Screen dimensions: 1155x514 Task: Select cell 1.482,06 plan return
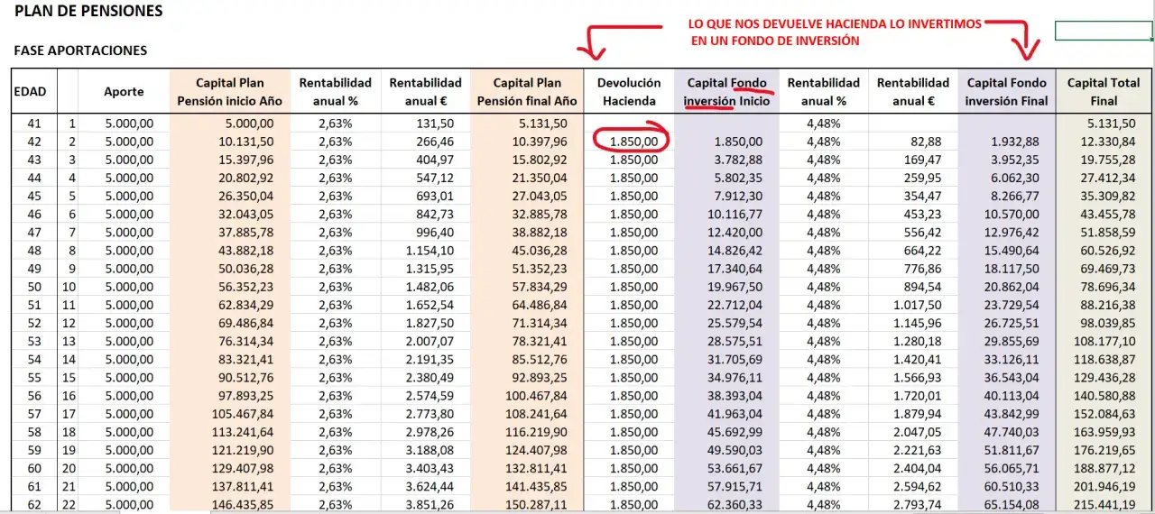click(x=436, y=287)
